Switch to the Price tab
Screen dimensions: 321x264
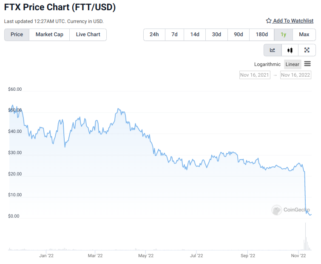pyautogui.click(x=17, y=34)
